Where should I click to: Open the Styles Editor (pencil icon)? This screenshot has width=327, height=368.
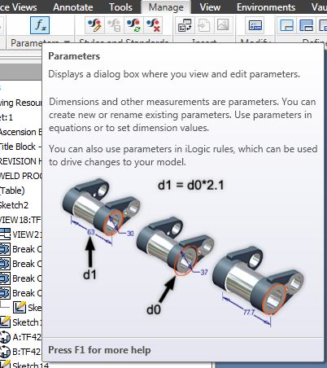[x=94, y=25]
